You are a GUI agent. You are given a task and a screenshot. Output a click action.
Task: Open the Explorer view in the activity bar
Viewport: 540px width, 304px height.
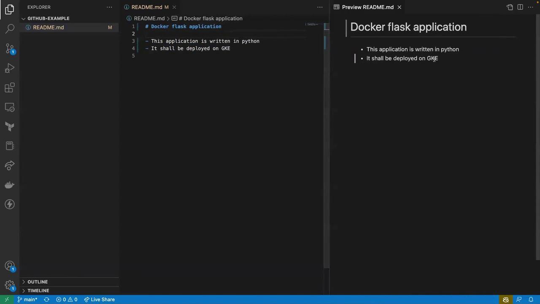point(10,9)
